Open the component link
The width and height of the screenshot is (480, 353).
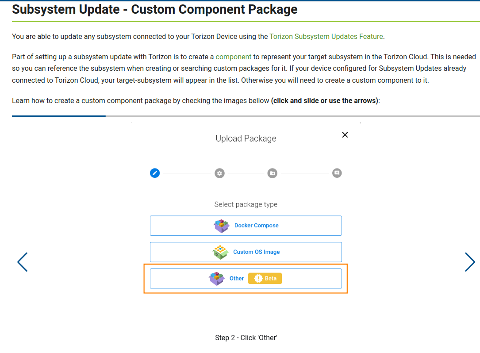[233, 57]
